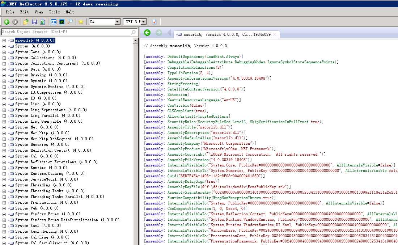Click the System.Runtime assembly icon
The width and height of the screenshot is (398, 245).
point(11,168)
